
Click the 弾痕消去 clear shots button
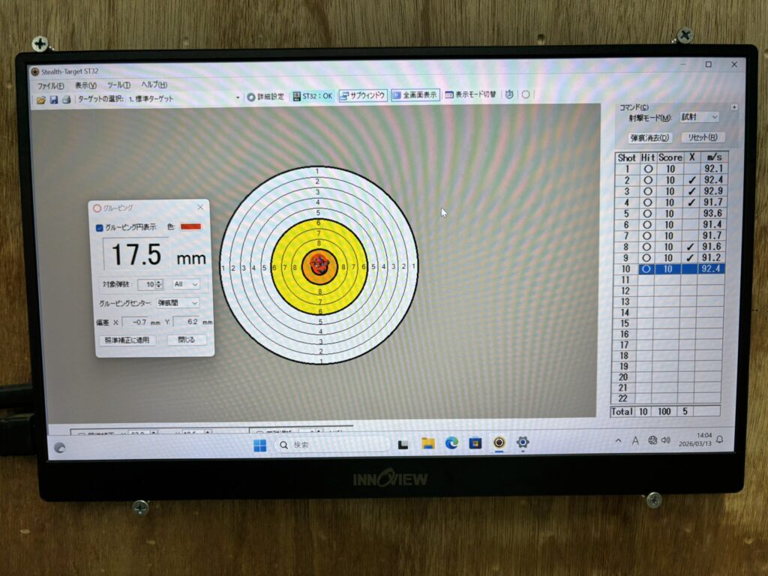649,137
